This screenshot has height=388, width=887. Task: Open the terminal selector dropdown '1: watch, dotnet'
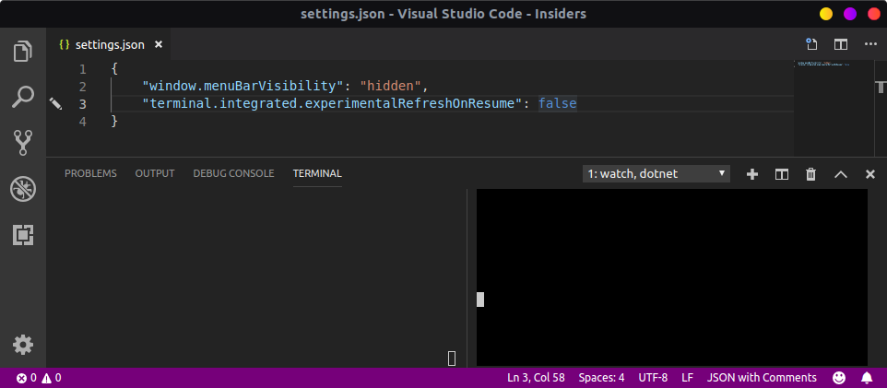(656, 173)
